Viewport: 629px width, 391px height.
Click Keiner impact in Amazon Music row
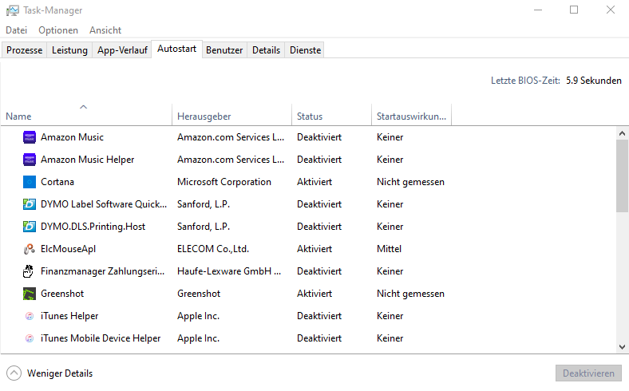pos(390,137)
